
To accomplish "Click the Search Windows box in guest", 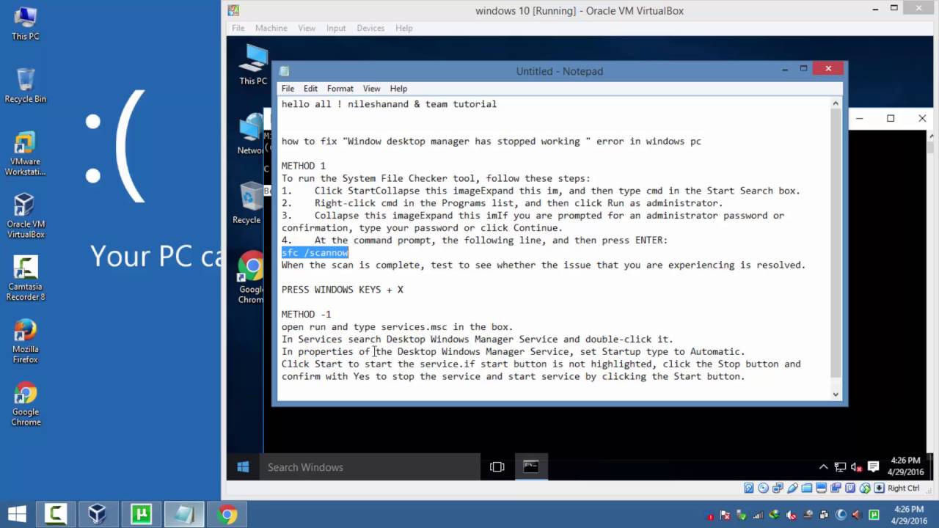I will tap(370, 467).
